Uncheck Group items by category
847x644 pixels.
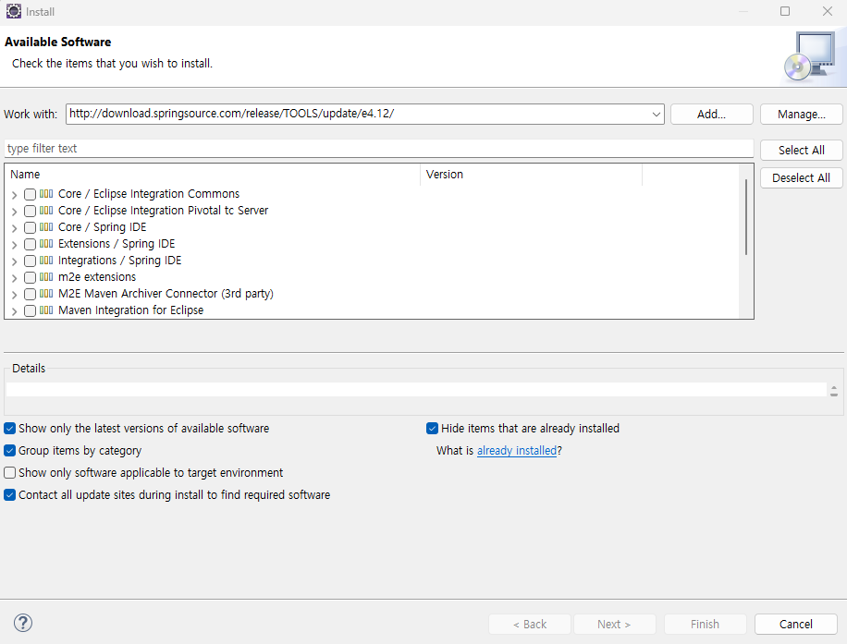(x=10, y=451)
